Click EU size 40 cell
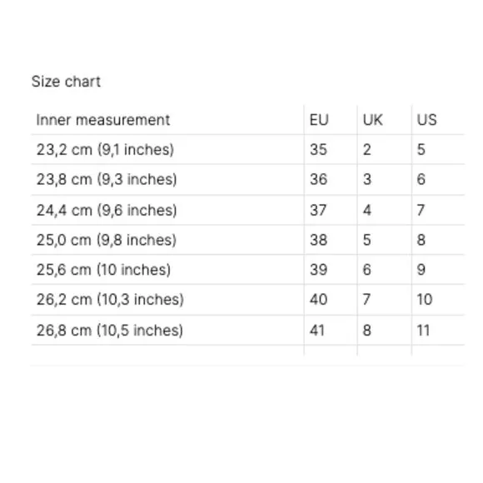 point(318,300)
